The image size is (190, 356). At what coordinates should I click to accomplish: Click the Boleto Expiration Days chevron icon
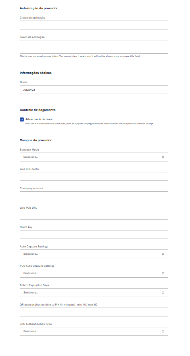[x=163, y=293]
